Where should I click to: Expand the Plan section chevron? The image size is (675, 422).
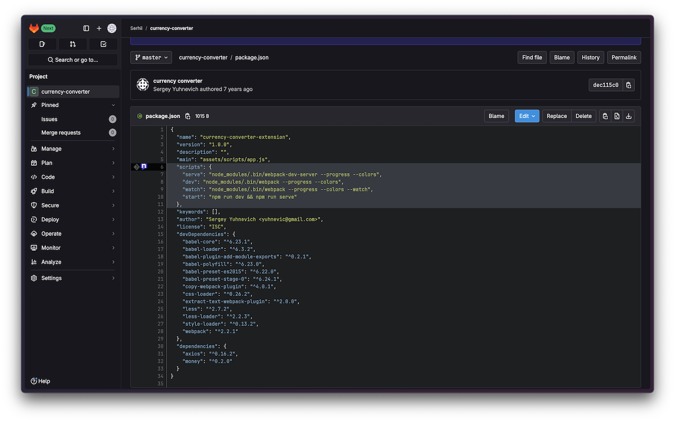point(113,163)
